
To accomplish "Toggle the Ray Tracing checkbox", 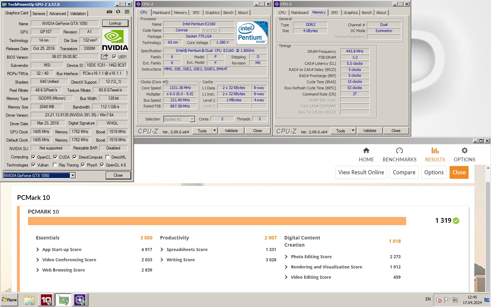I will [x=55, y=165].
